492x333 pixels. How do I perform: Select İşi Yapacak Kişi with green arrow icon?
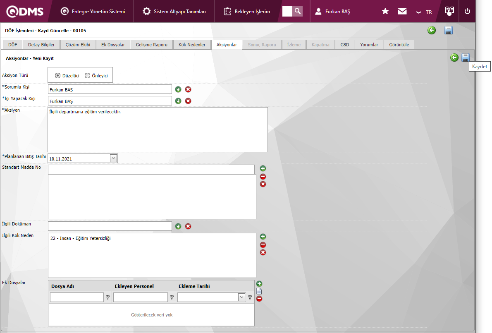[x=178, y=101]
